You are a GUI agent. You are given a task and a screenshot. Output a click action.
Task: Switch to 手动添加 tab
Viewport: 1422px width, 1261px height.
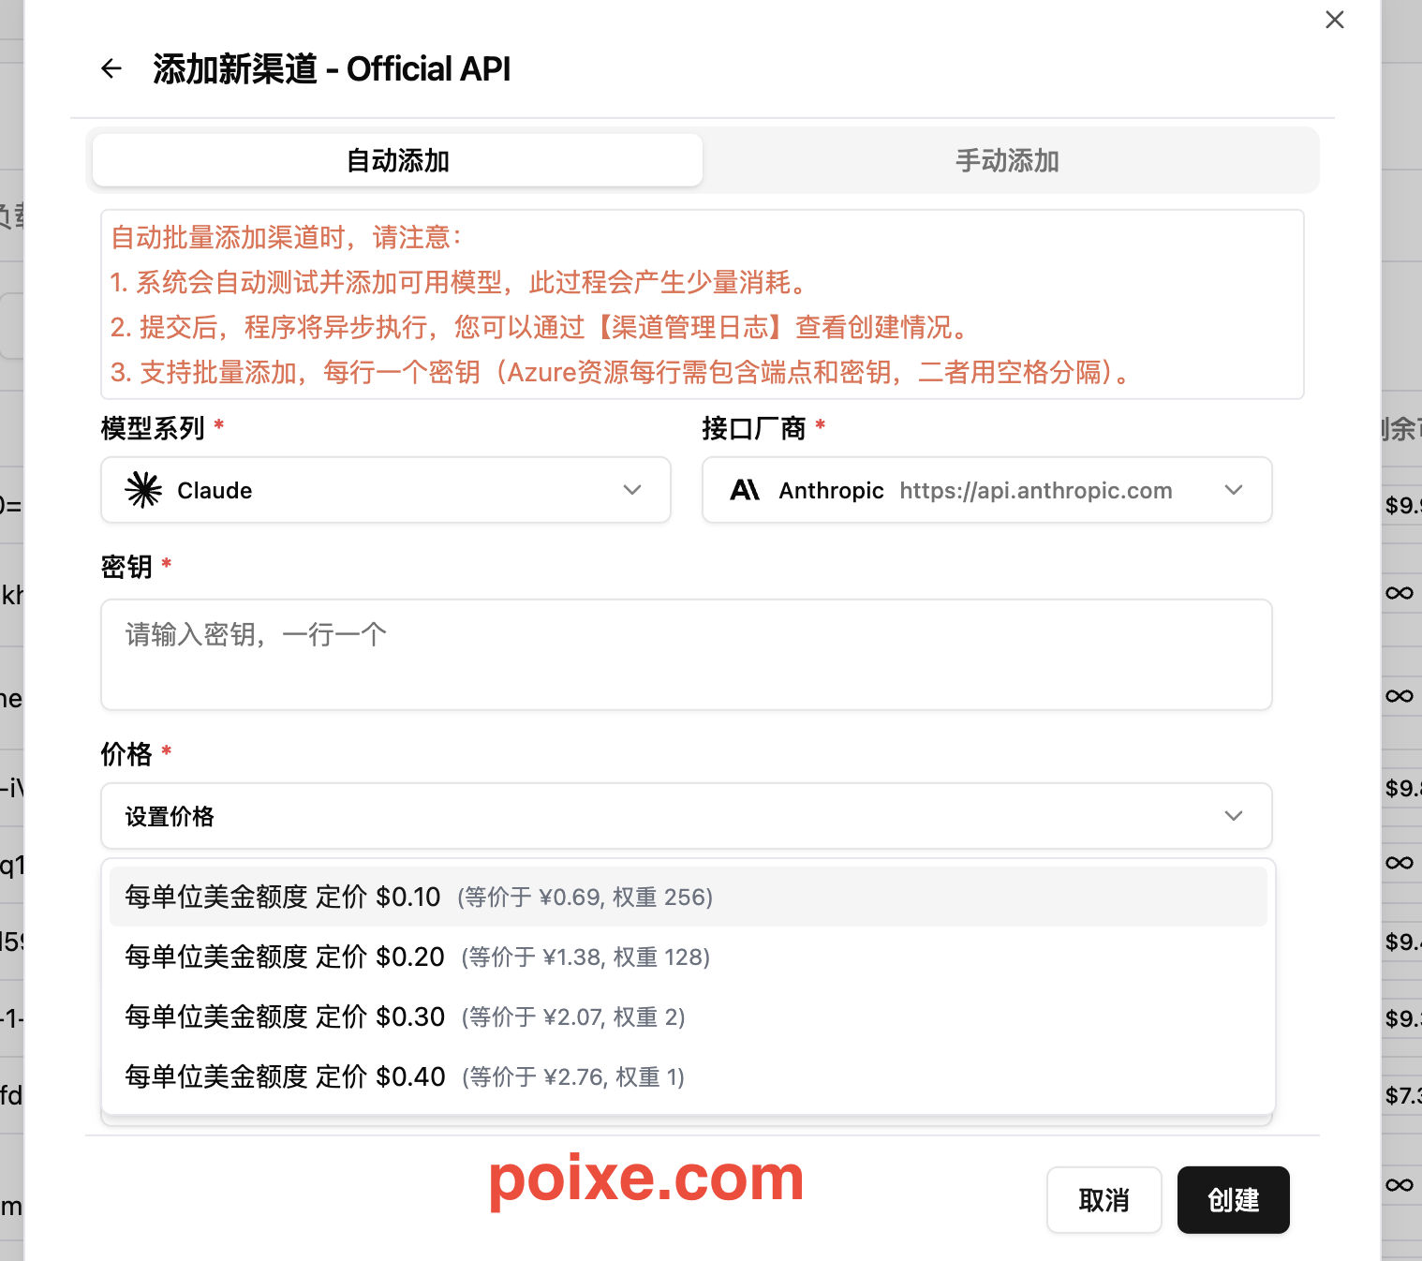1007,160
